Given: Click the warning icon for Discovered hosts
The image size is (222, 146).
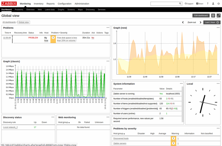Looking at the screenshot, I should (173, 138).
